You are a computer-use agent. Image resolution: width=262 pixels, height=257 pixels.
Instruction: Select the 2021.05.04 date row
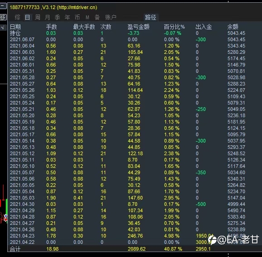tap(22, 192)
